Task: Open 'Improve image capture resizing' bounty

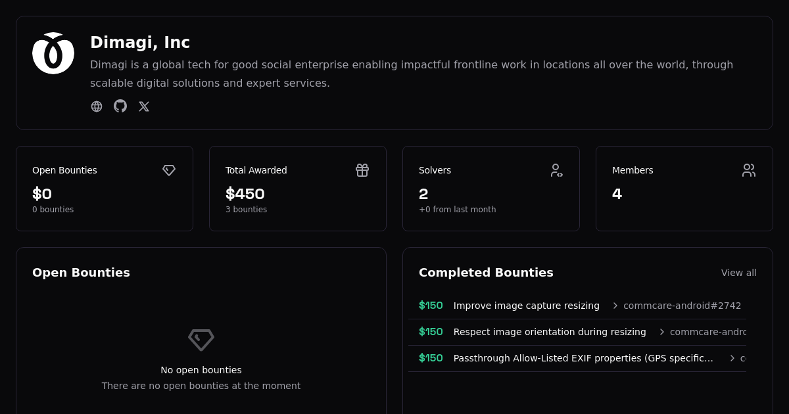Action: (526, 306)
